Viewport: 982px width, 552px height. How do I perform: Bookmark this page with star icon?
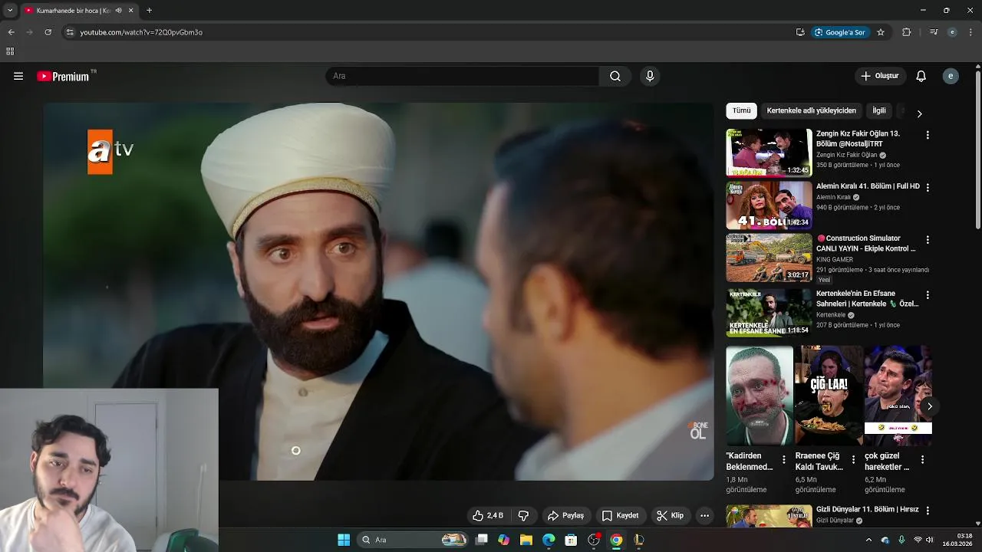tap(881, 32)
